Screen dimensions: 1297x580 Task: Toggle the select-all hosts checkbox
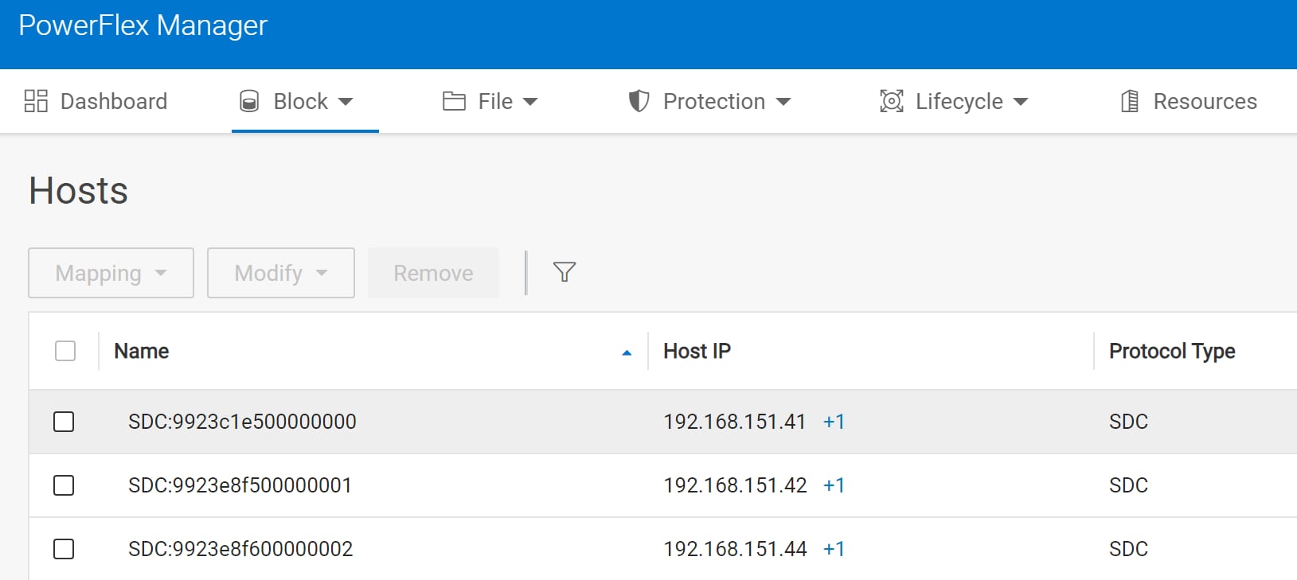click(65, 351)
